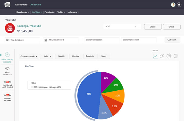Open the end date calendar icon
Screen dimensions: 184x121
pyautogui.click(x=46, y=40)
